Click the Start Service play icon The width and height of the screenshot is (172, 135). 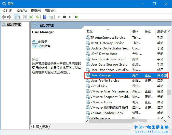[59, 17]
